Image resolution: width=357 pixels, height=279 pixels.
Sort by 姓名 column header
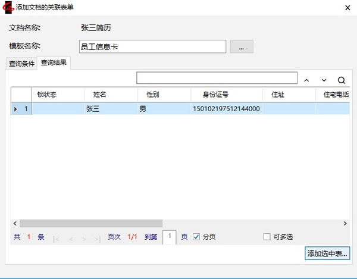[99, 94]
